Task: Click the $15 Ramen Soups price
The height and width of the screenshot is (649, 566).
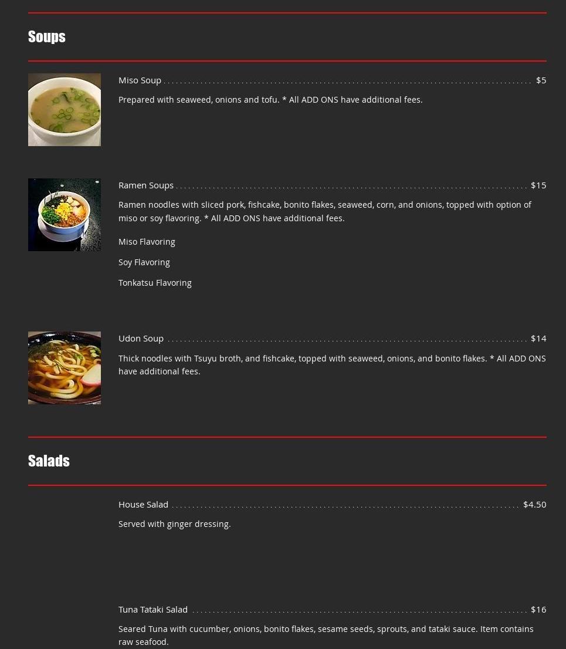Action: (x=538, y=185)
